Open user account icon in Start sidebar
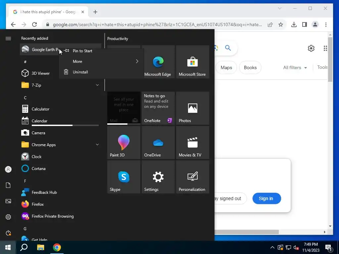This screenshot has height=254, width=339. (8, 169)
